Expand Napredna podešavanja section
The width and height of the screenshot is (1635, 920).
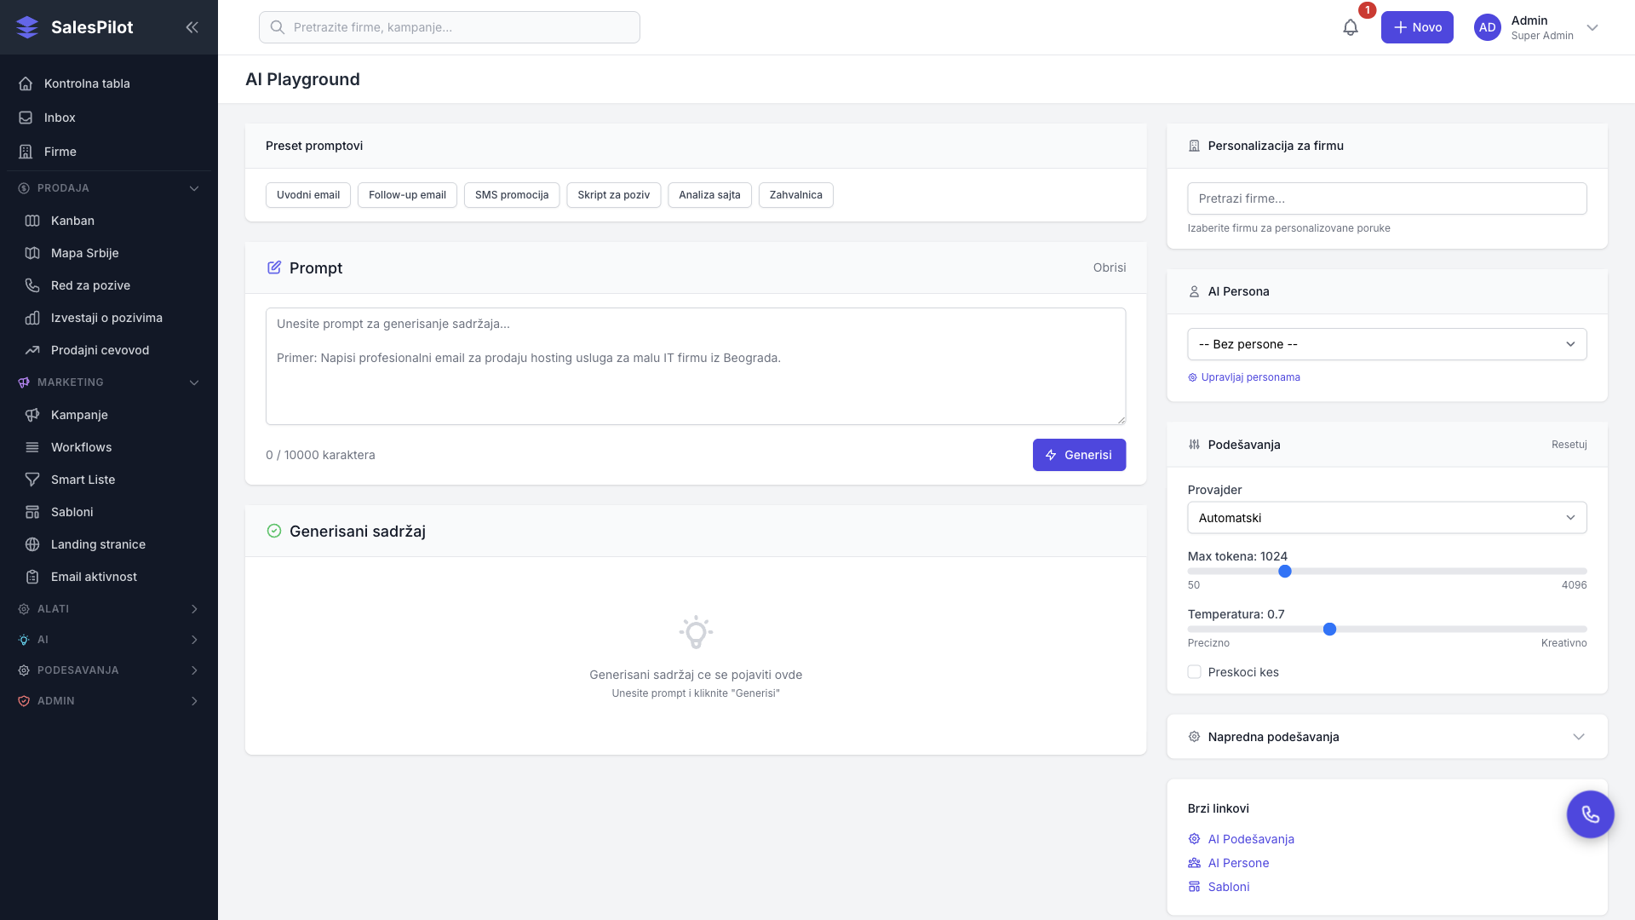[x=1386, y=737]
